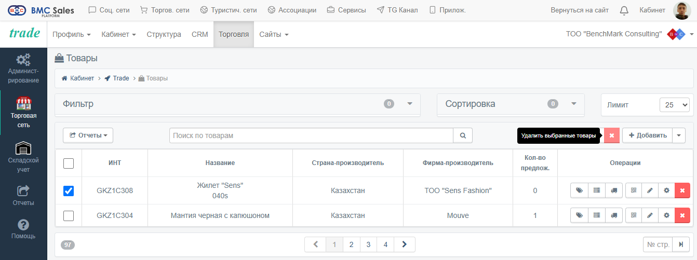Click the № стр. page number field
Screen dimensions: 697x260
point(658,244)
